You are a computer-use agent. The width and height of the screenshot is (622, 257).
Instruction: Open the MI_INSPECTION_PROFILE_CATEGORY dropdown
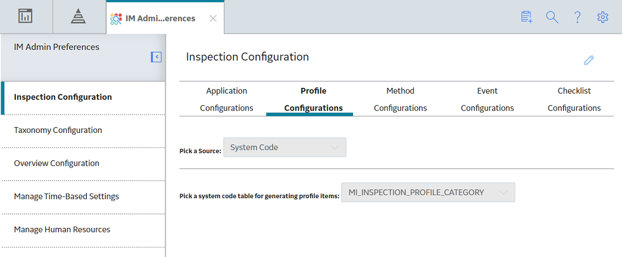click(x=428, y=192)
